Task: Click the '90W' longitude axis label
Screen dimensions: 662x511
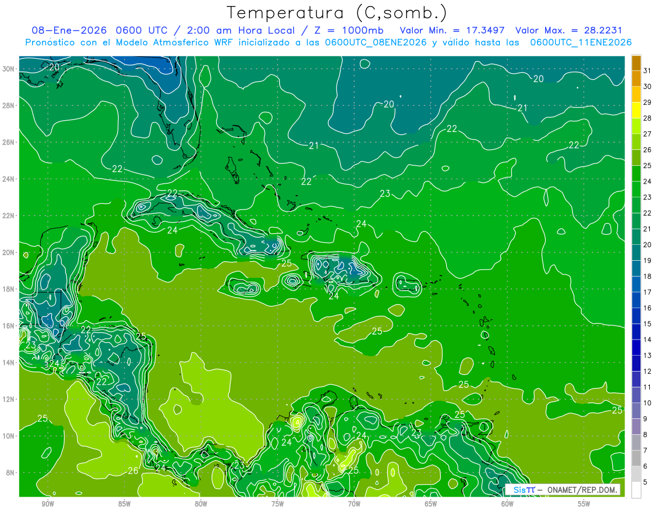Action: point(47,504)
